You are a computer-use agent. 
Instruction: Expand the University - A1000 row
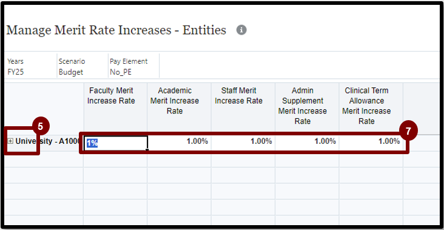[10, 141]
